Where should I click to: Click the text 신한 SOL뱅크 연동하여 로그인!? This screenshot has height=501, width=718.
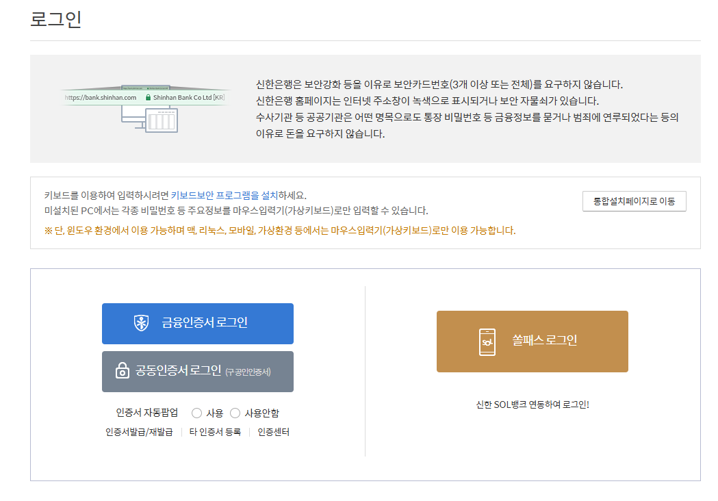533,404
